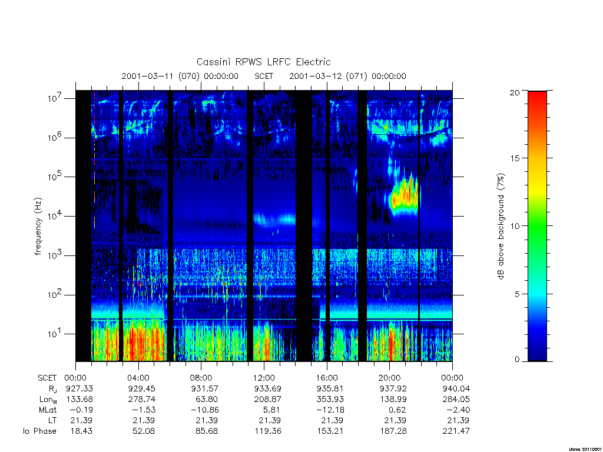
Task: Click the "20:00" time tick label
Action: coord(389,378)
